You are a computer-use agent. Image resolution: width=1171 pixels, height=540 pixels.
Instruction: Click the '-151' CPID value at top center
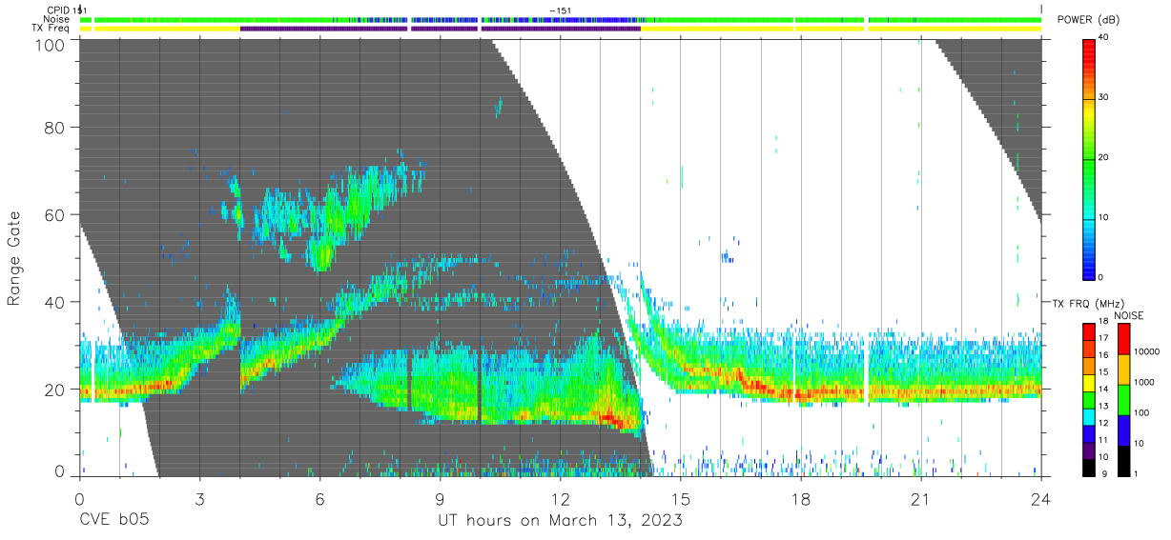tap(561, 10)
